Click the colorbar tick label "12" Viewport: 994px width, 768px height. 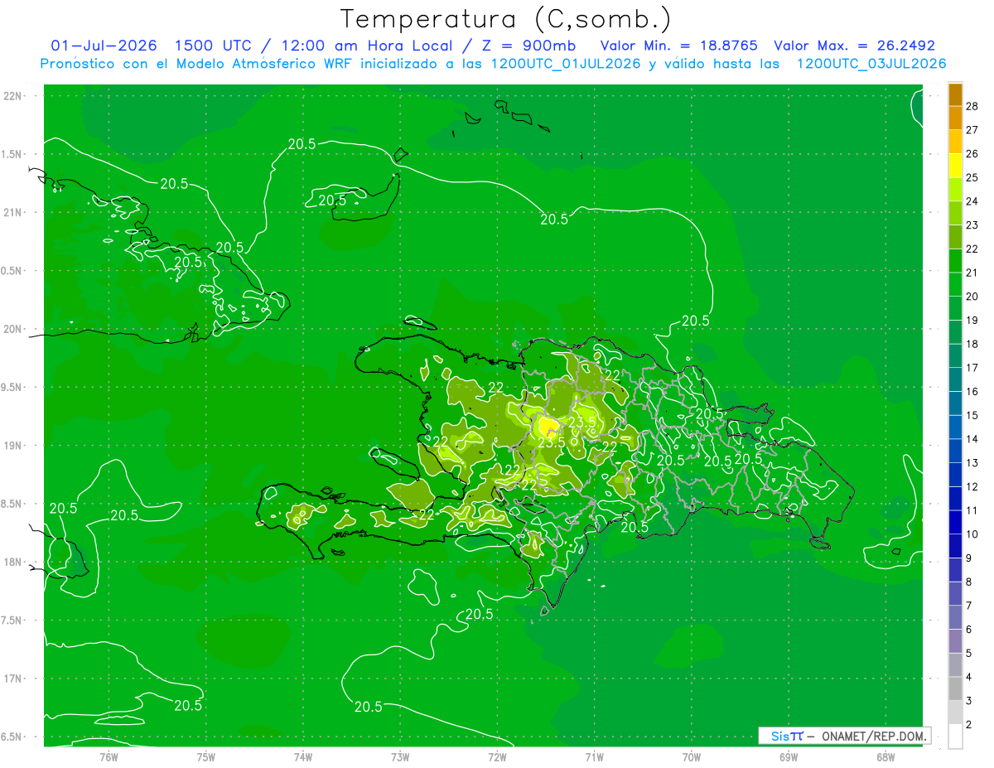point(972,486)
